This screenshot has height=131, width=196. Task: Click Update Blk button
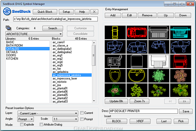coord(116,101)
